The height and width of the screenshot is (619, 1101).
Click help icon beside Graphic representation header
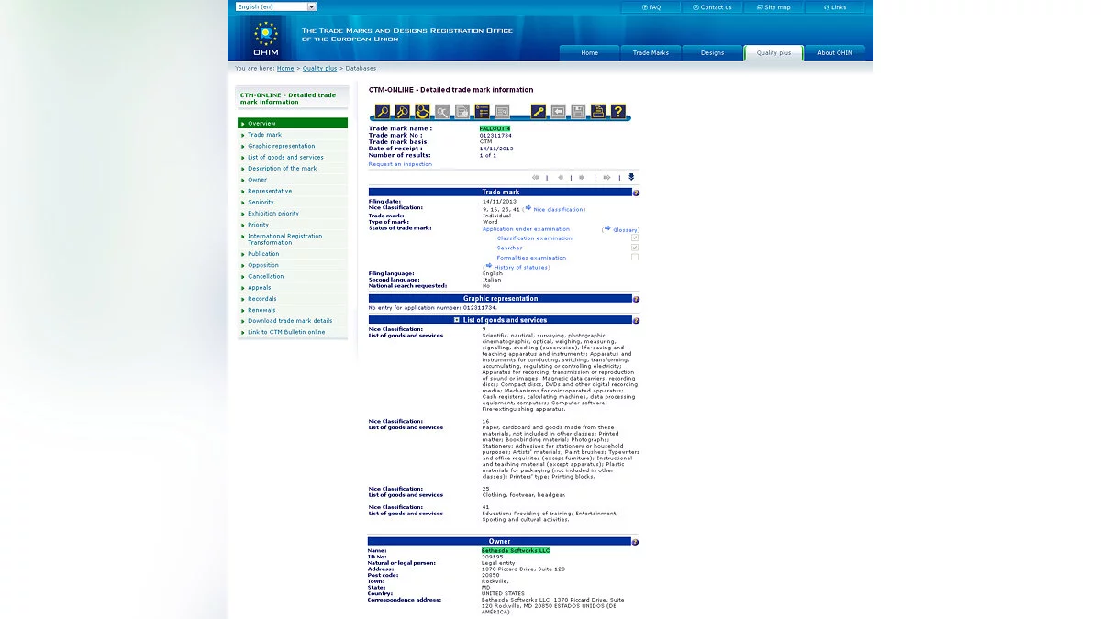pos(636,299)
